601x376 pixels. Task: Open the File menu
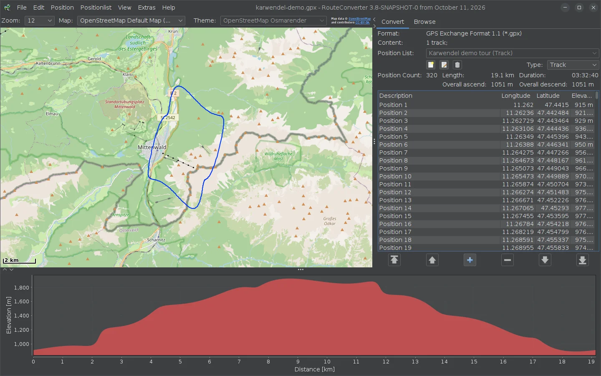[22, 8]
